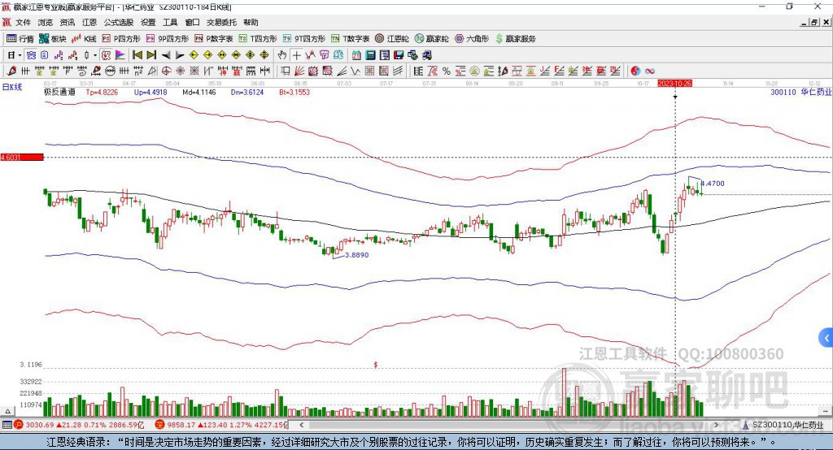
Task: Open the 公式选股 menu
Action: 119,22
